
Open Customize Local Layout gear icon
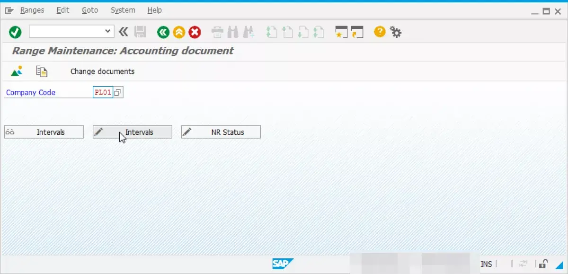395,32
